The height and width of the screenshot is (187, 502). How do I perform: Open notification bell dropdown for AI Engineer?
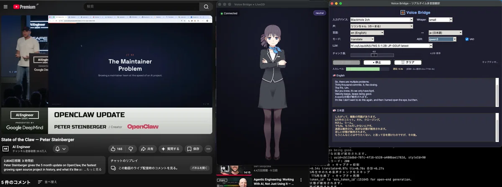[x=60, y=149]
